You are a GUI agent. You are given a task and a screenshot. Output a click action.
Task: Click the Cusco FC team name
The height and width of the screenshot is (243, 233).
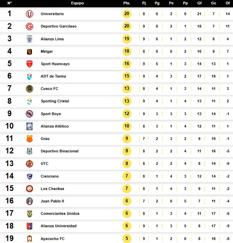[50, 89]
